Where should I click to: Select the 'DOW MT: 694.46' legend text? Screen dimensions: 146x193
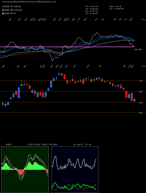[13, 10]
